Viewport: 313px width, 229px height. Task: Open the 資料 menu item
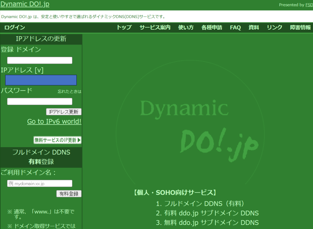click(254, 27)
